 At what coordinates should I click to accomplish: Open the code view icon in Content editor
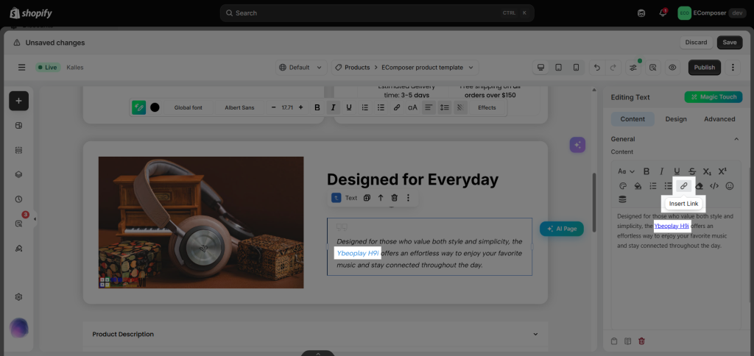pos(714,186)
